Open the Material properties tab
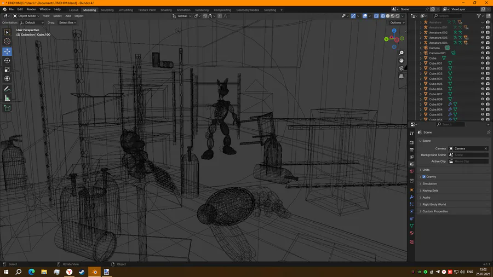493x277 pixels. 411,233
